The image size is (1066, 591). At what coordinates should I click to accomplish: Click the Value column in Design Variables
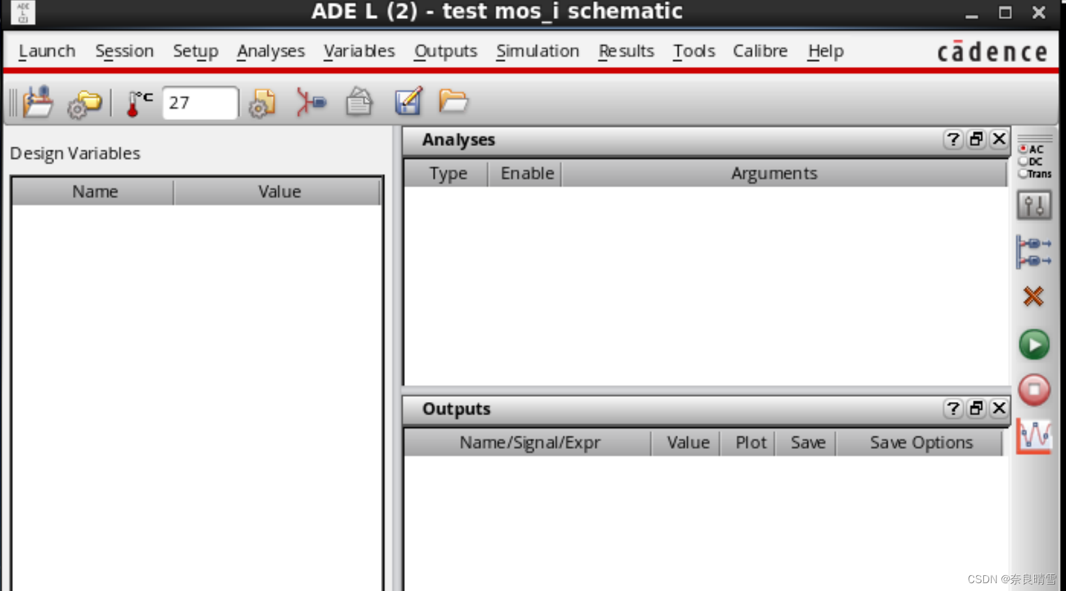click(278, 192)
